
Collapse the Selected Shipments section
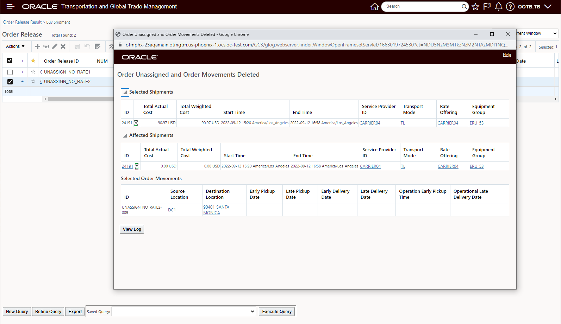(125, 92)
